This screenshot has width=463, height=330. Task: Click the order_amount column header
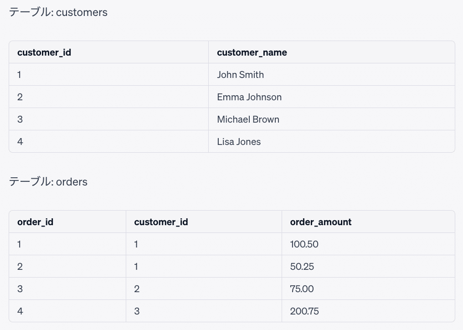pyautogui.click(x=321, y=222)
